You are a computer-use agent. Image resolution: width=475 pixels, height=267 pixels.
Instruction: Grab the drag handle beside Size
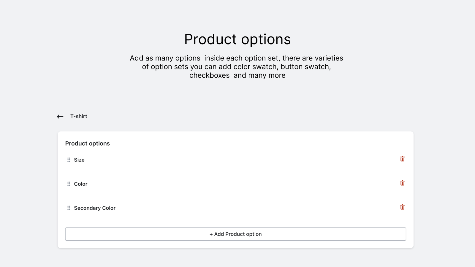(x=69, y=160)
